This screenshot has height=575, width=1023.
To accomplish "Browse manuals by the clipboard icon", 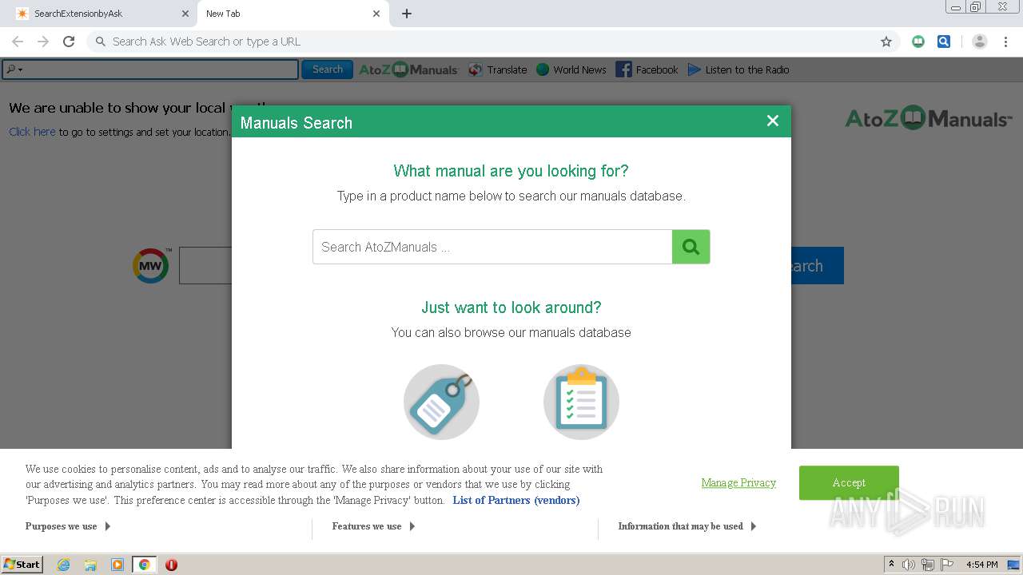I will coord(581,402).
